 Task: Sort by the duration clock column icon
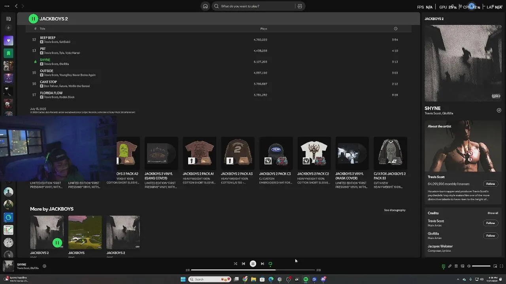tap(396, 28)
